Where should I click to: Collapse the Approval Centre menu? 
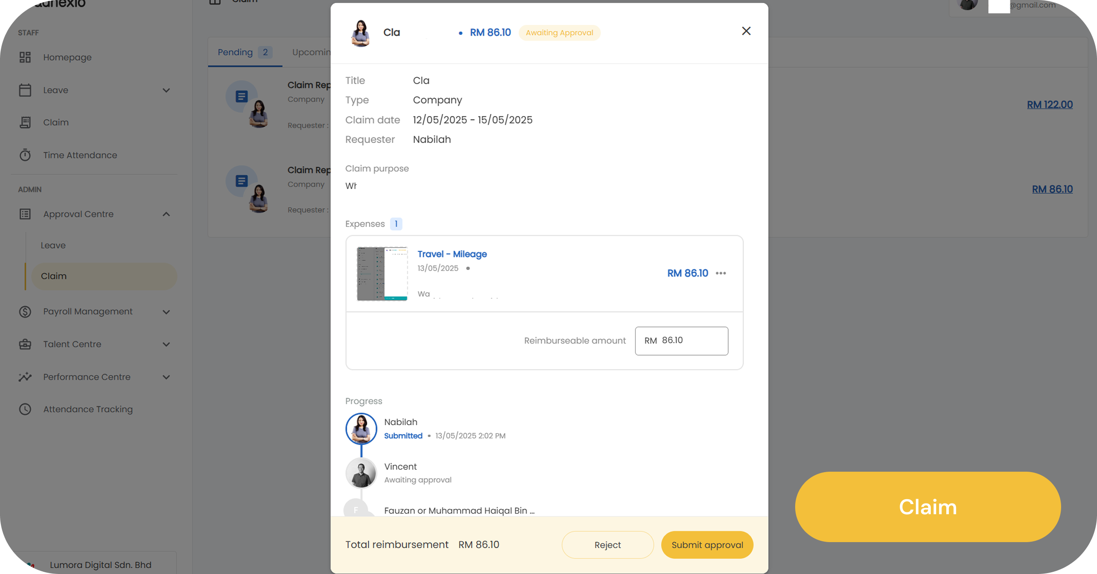[166, 214]
